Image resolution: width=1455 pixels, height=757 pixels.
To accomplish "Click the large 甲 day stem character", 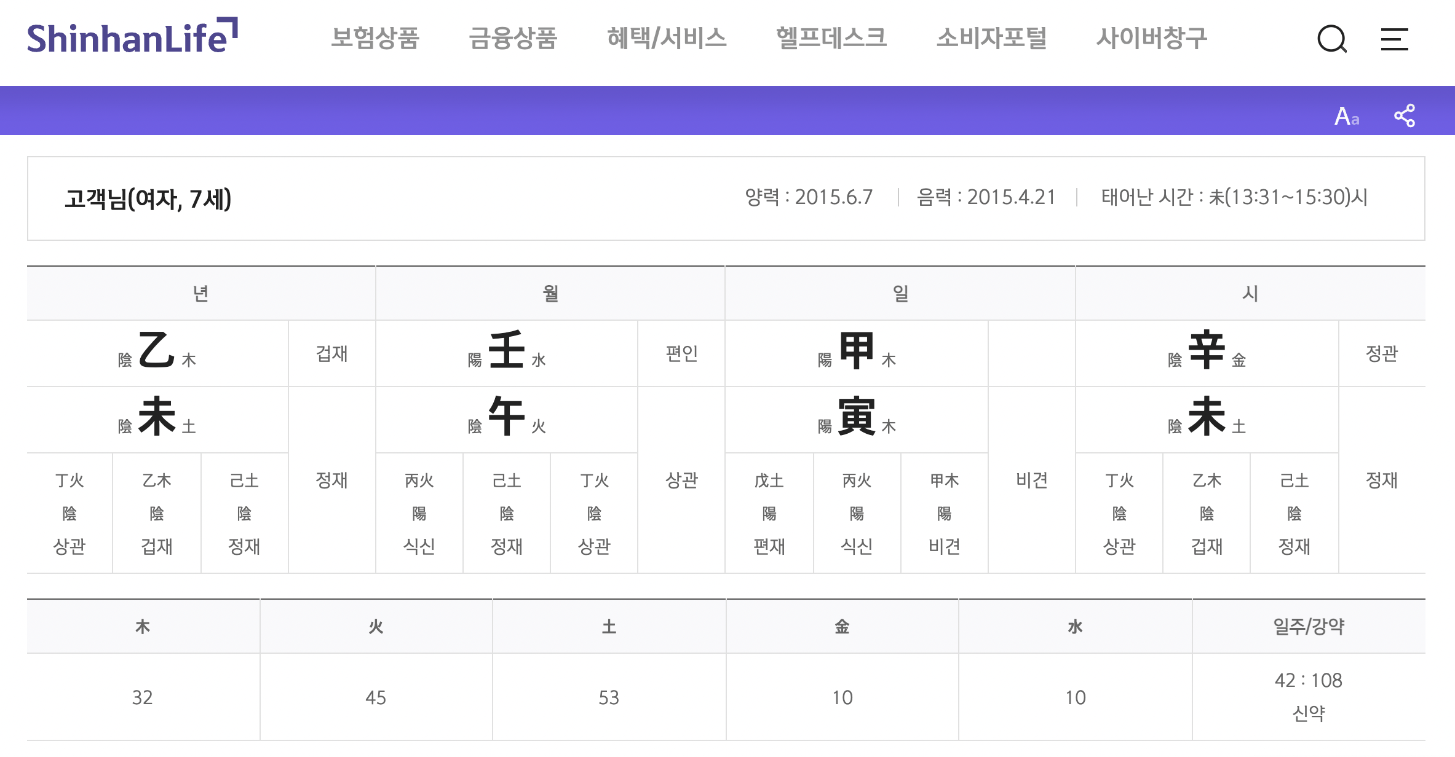I will [x=856, y=351].
